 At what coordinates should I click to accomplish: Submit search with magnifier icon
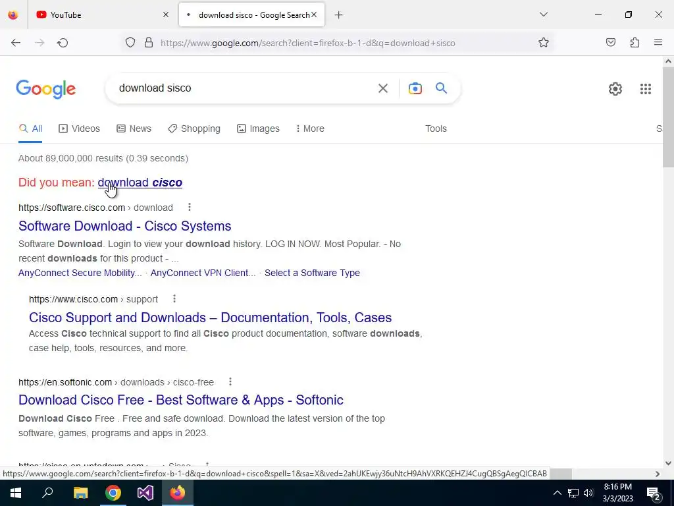click(x=441, y=88)
